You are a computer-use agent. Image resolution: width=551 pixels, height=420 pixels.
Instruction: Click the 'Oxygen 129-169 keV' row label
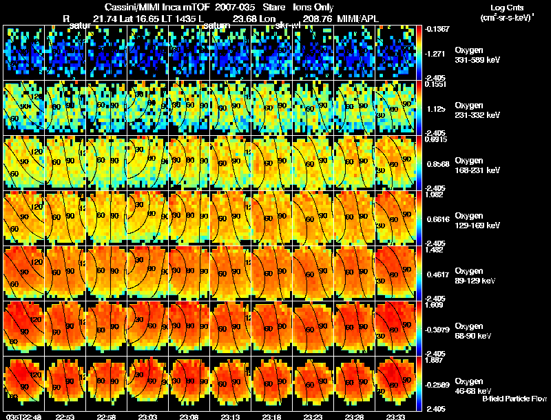[x=477, y=221]
